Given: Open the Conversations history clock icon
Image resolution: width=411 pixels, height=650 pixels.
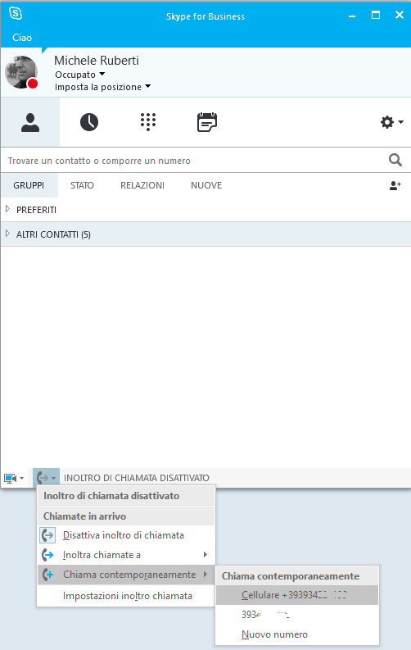Looking at the screenshot, I should [x=89, y=122].
